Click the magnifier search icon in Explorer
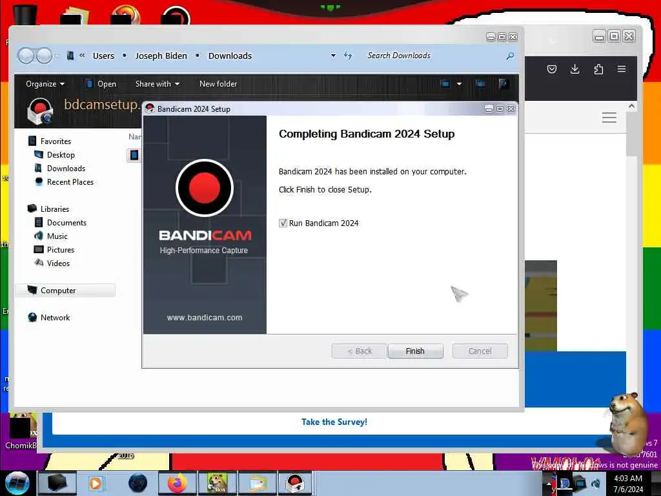The height and width of the screenshot is (496, 661). coord(510,56)
